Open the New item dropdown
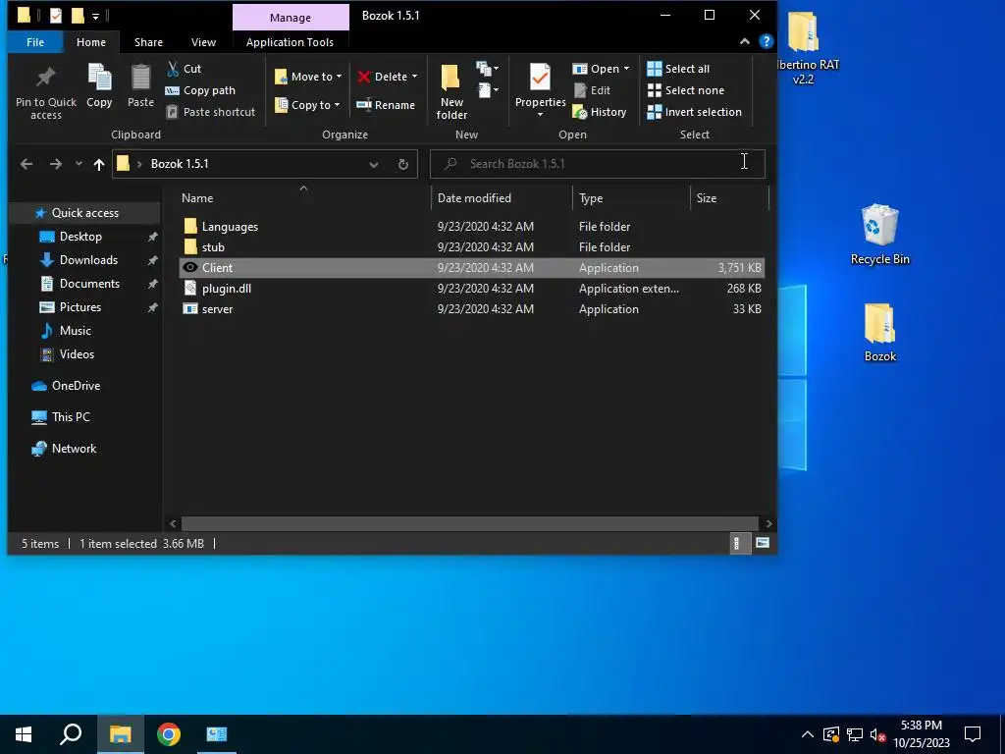 tap(488, 68)
